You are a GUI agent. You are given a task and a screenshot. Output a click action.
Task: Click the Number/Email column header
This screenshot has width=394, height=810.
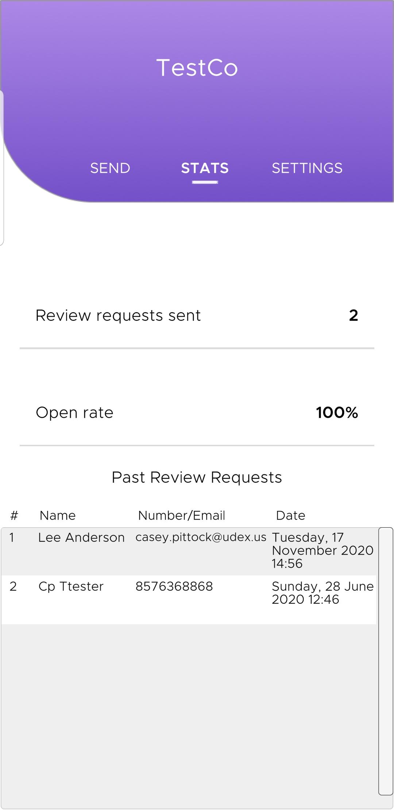point(181,516)
